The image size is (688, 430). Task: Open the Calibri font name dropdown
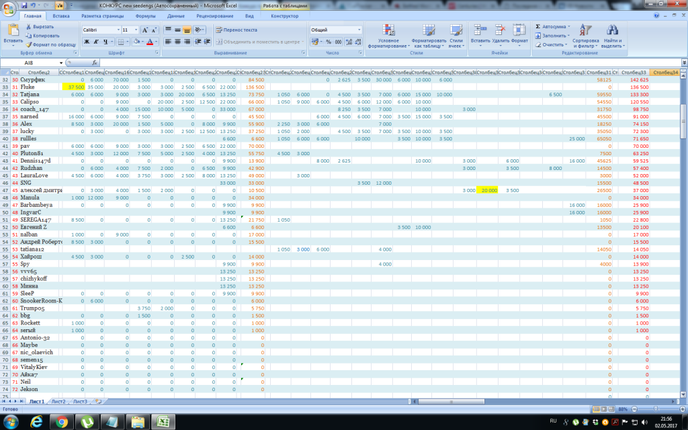118,30
